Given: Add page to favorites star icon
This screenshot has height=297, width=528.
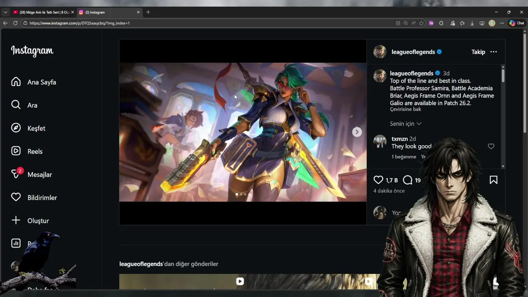Looking at the screenshot, I should [421, 23].
